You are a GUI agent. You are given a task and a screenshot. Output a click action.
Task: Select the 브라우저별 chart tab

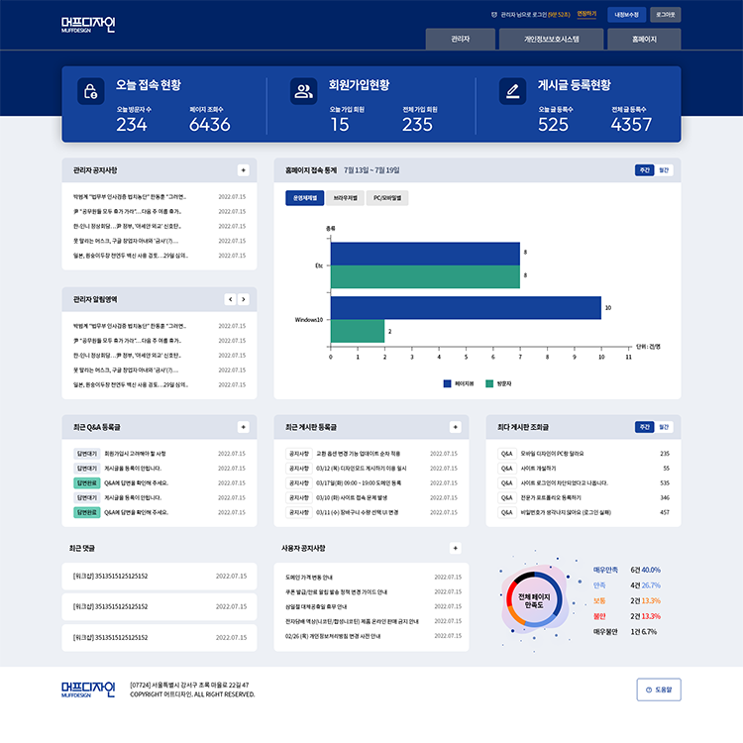tap(345, 198)
